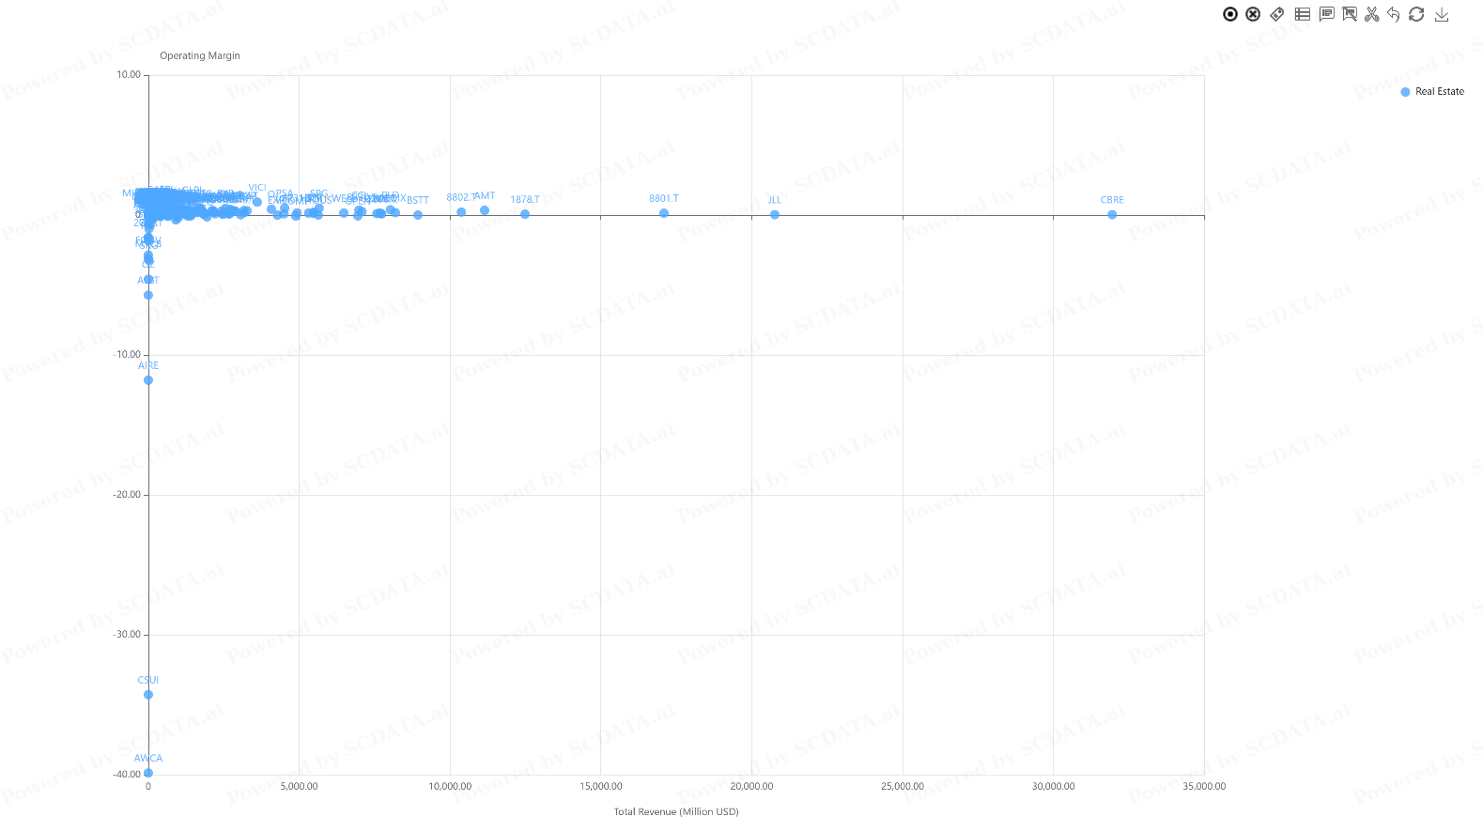Click the Total Revenue (Million USD) axis title
The image size is (1483, 831).
tap(676, 812)
